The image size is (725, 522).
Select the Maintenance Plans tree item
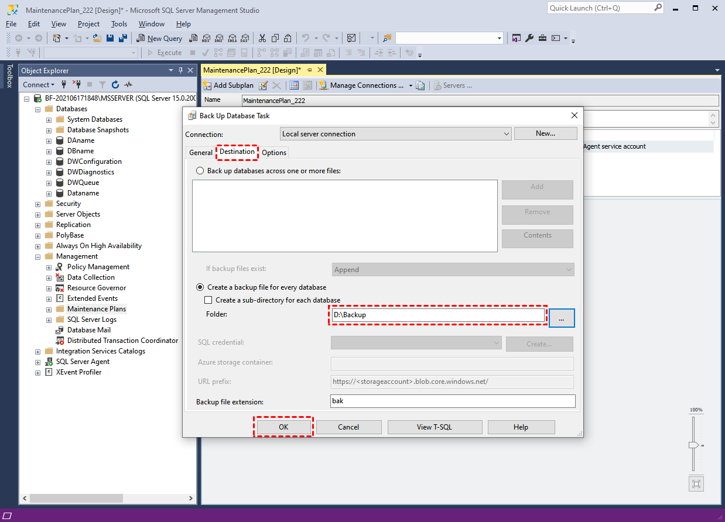click(x=97, y=309)
